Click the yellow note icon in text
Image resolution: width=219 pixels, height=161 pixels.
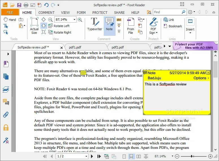tap(83, 73)
